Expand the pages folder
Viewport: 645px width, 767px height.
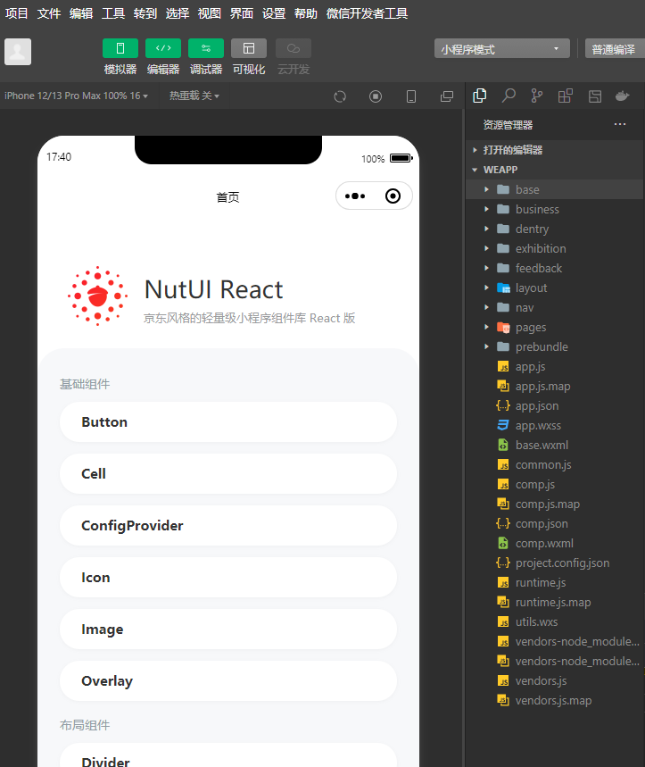tap(555, 327)
